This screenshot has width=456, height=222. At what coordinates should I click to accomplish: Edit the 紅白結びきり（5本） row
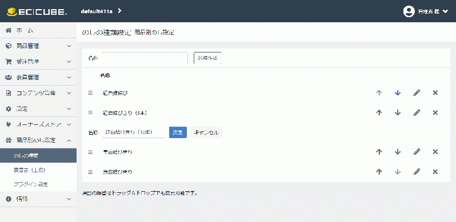417,112
